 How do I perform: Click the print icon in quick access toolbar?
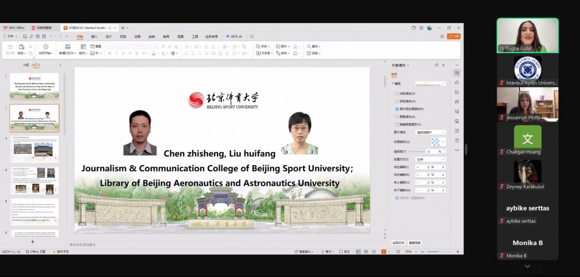37,37
